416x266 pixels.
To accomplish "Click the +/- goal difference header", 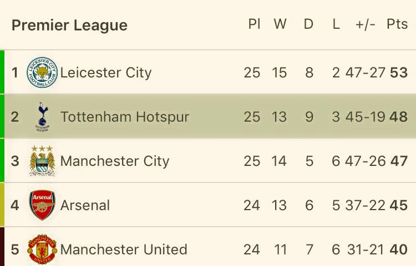I will 366,24.
